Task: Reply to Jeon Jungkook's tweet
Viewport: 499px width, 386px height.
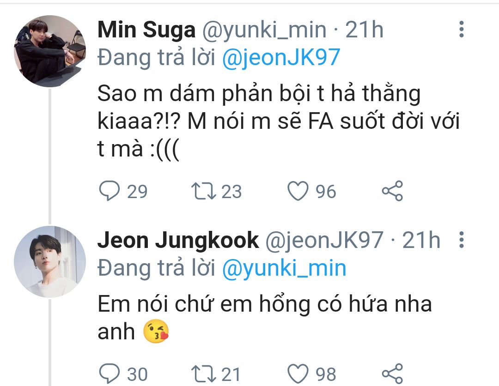Action: click(110, 373)
